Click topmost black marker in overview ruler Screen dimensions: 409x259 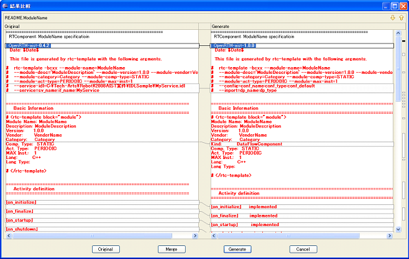coord(403,41)
